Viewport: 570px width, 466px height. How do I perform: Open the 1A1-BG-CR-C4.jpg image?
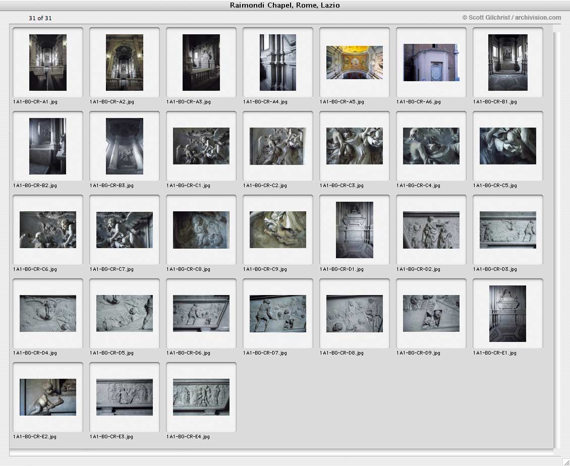tap(431, 146)
